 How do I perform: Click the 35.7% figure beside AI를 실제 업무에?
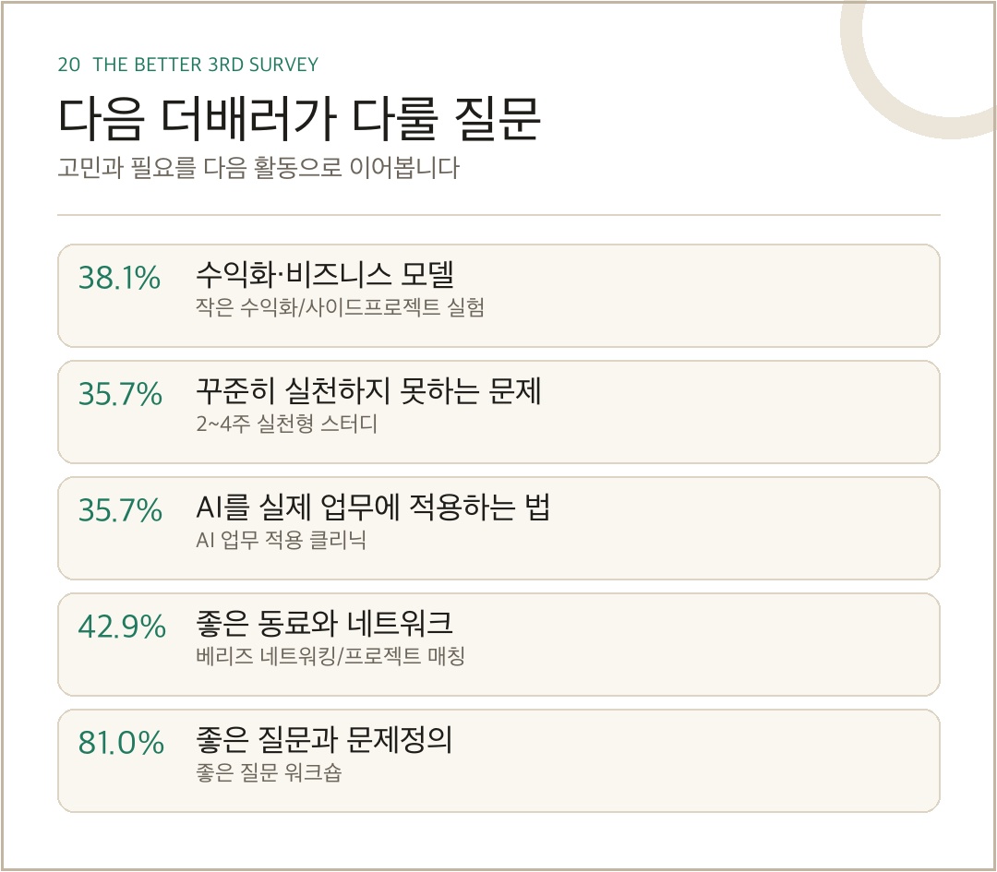pyautogui.click(x=120, y=510)
